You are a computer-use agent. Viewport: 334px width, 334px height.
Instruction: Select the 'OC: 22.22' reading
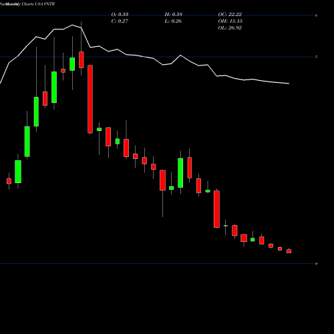click(x=230, y=15)
